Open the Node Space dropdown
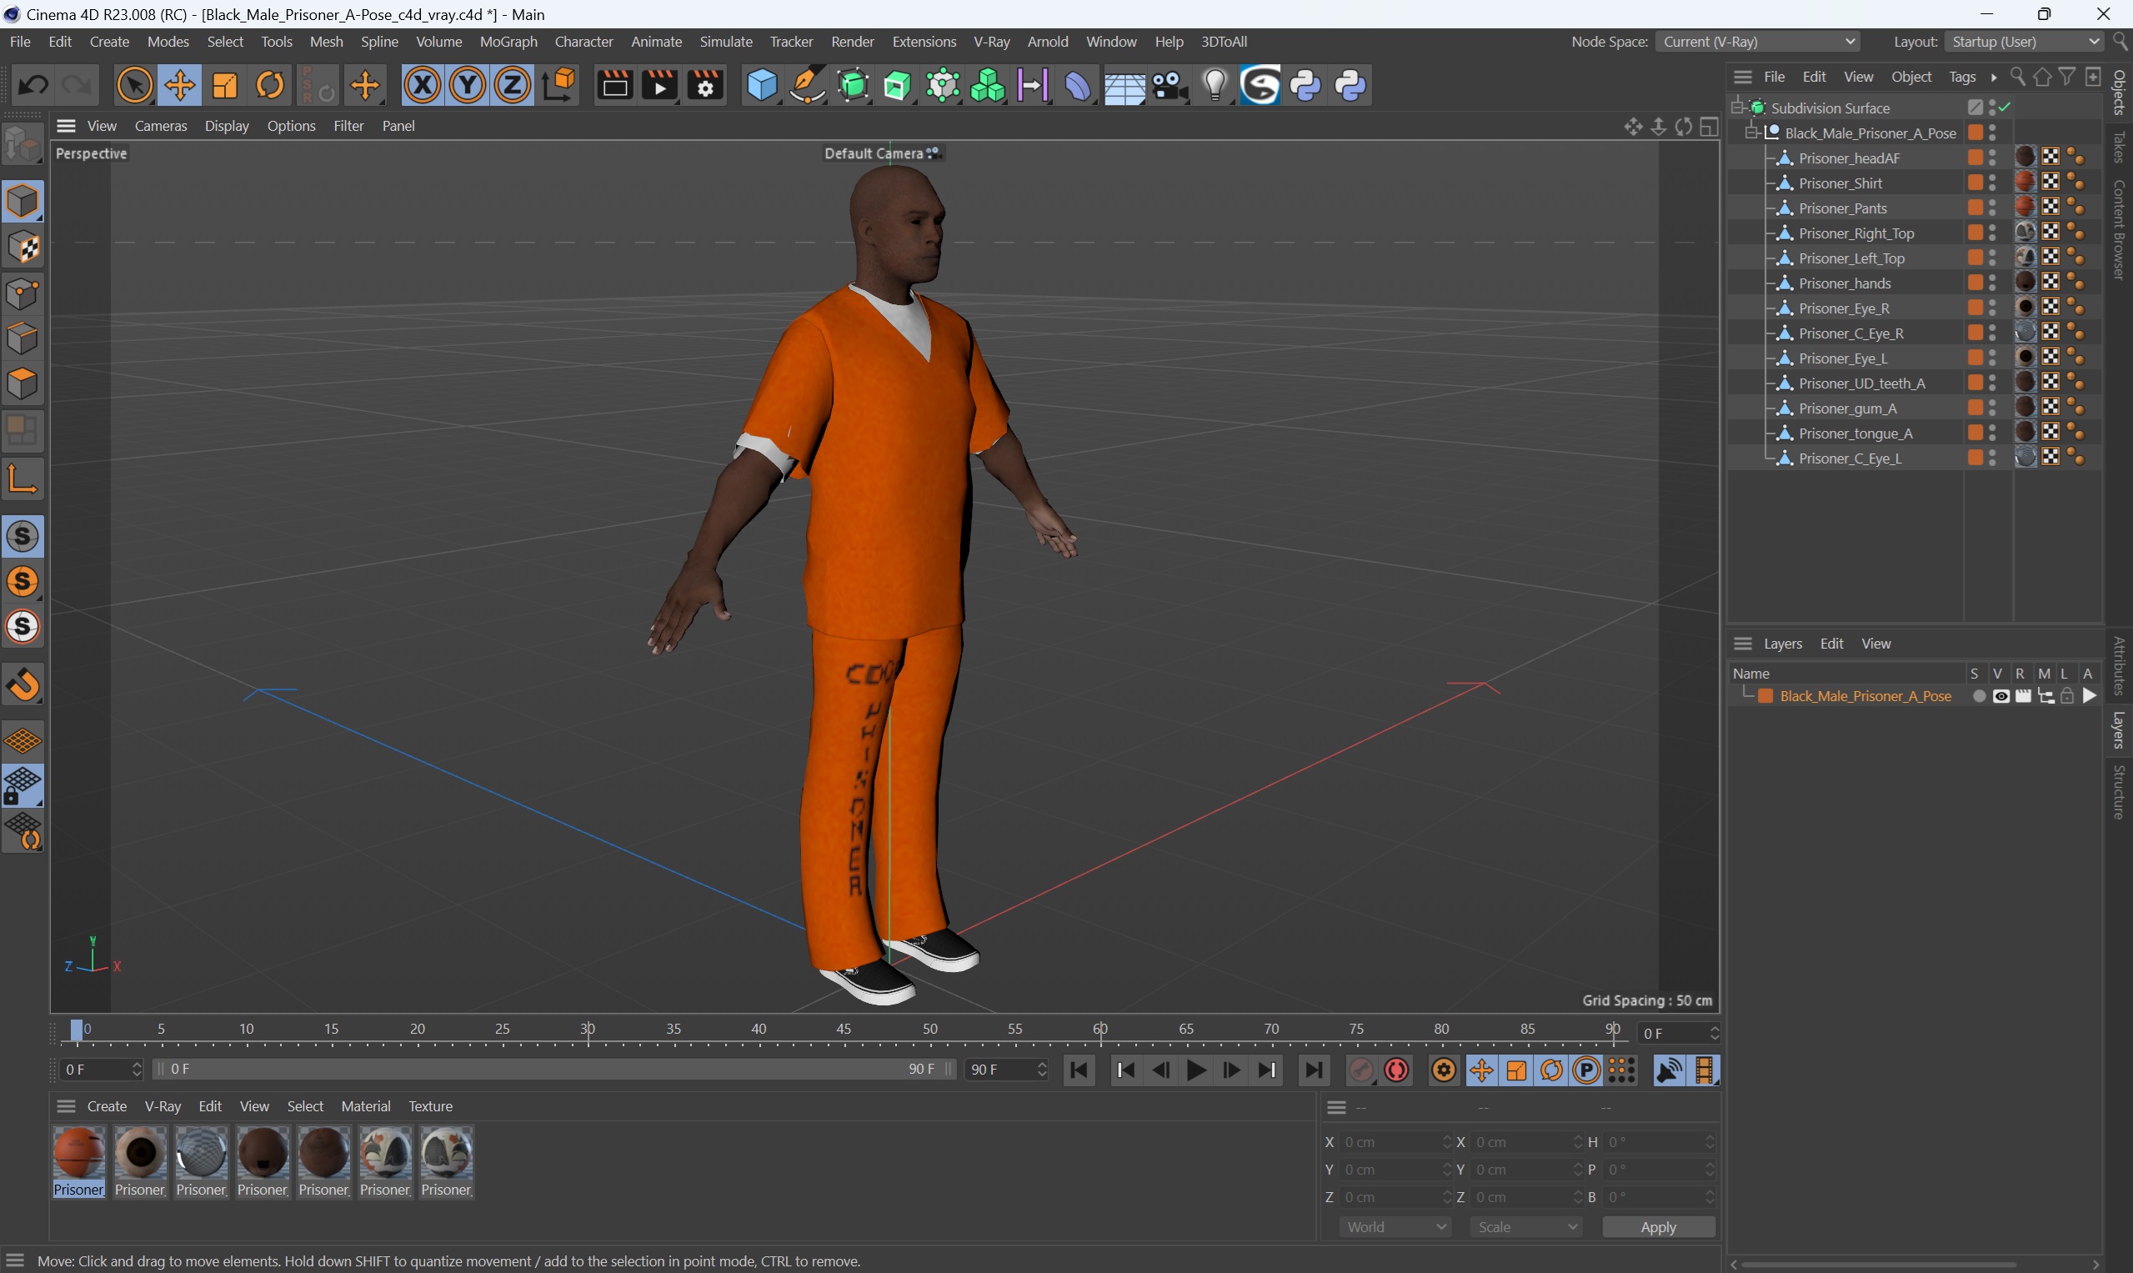This screenshot has width=2133, height=1273. tap(1758, 41)
